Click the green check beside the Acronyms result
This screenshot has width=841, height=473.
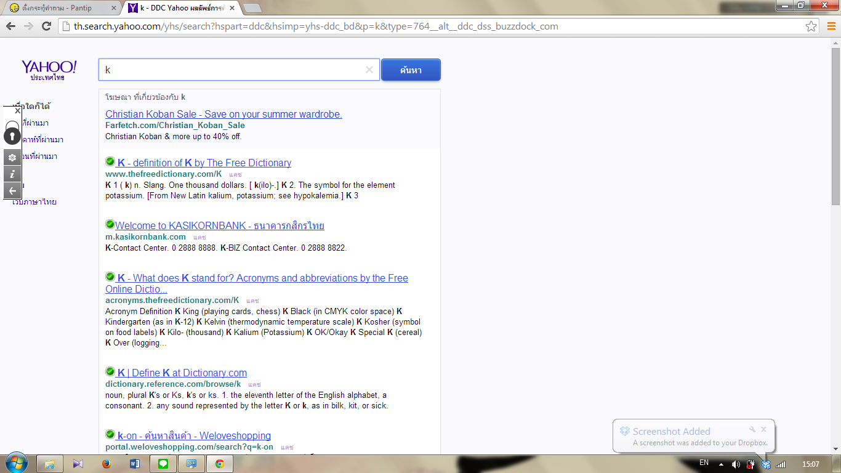[110, 277]
